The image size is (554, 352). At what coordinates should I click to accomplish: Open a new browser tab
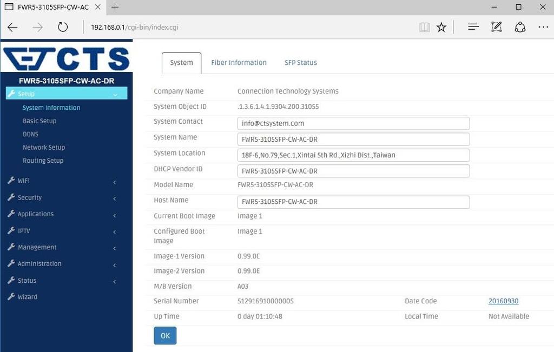pos(115,7)
